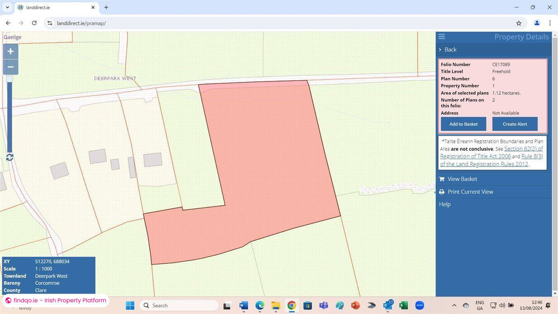The width and height of the screenshot is (558, 314).
Task: Open Excel from the taskbar
Action: [403, 305]
